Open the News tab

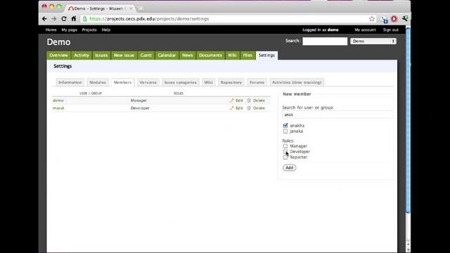(188, 56)
